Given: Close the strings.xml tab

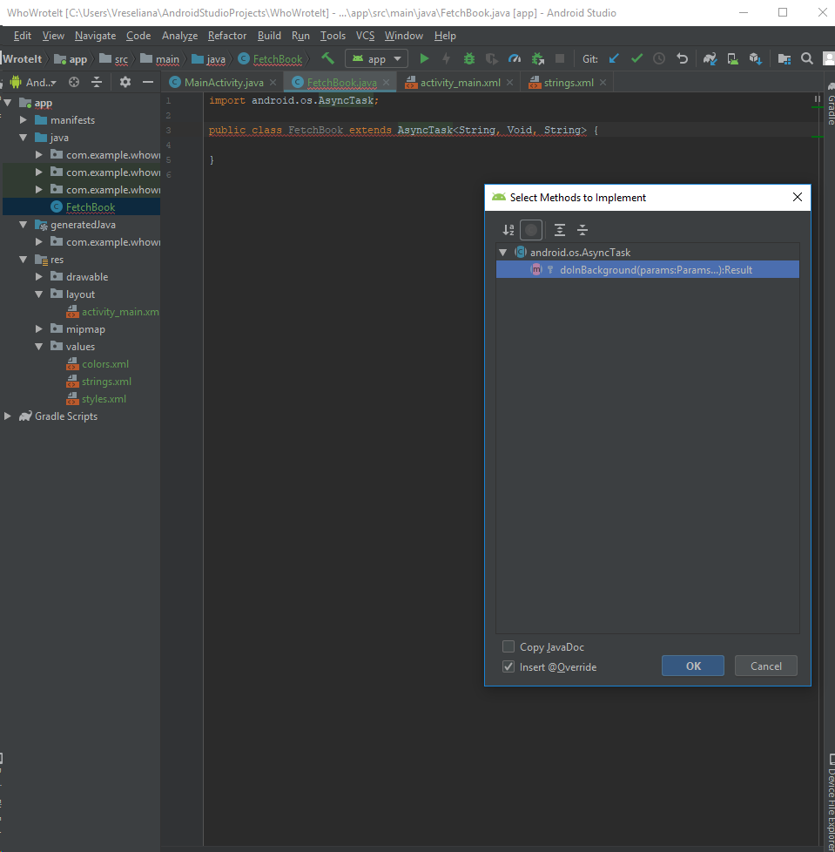Looking at the screenshot, I should click(603, 83).
